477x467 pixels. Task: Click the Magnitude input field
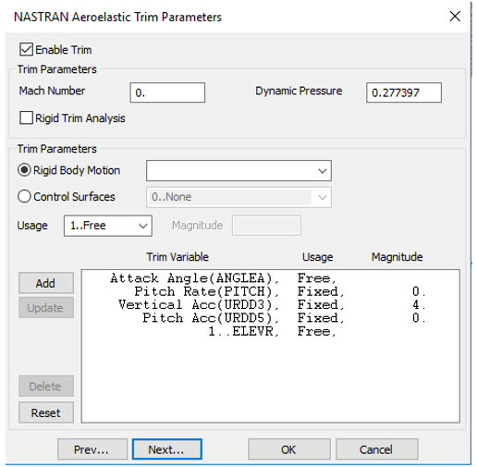tap(266, 226)
